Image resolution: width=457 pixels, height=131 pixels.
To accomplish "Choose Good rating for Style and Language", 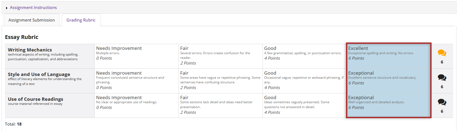I will pos(304,81).
